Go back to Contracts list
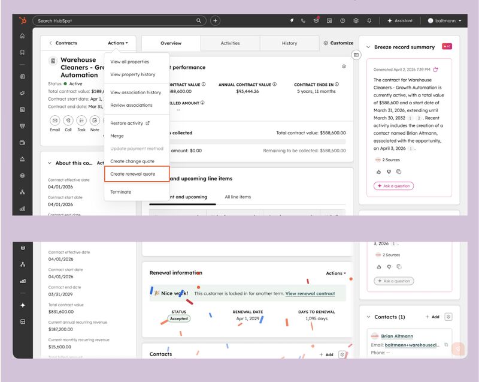Image resolution: width=479 pixels, height=382 pixels. click(x=63, y=43)
